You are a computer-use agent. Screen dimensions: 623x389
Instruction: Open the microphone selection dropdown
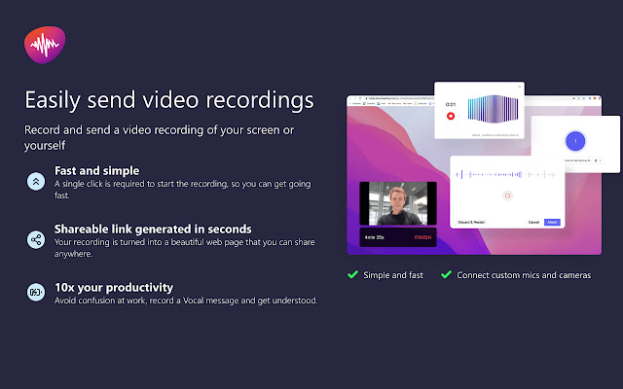point(583,160)
